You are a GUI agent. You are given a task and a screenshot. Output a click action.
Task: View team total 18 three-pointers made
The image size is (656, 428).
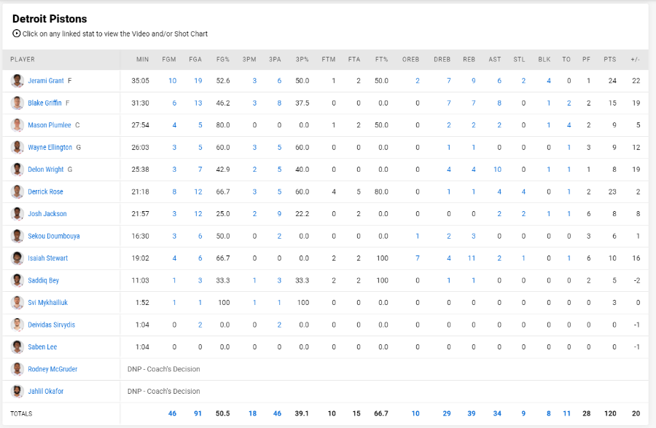252,413
